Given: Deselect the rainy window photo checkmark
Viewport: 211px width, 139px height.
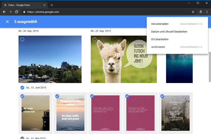Looking at the screenshot, I should [x=162, y=96].
